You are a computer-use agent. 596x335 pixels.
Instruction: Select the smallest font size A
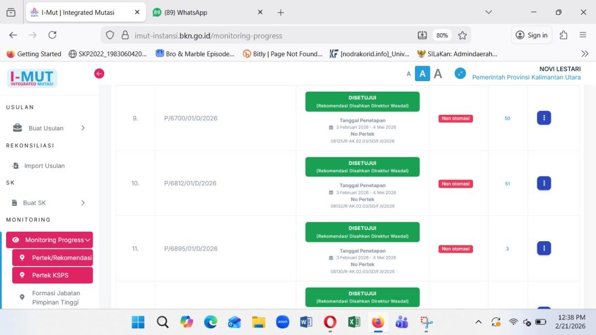click(x=409, y=74)
